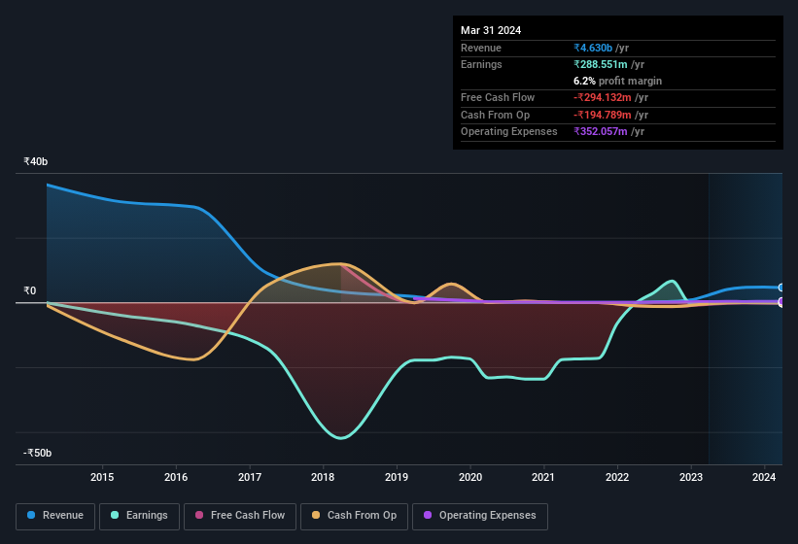Select the purple Operating Expenses endpoint marker
The height and width of the screenshot is (544, 798).
781,301
